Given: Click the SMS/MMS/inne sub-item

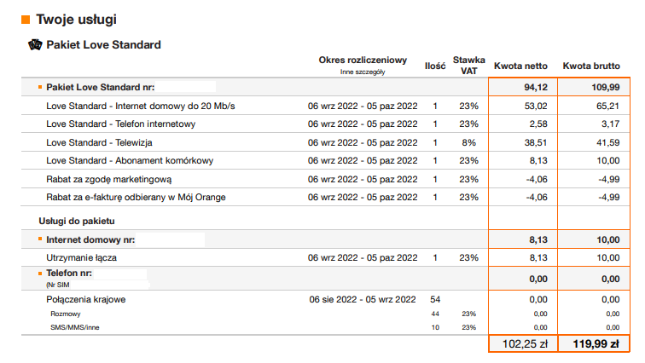Looking at the screenshot, I should pos(75,326).
